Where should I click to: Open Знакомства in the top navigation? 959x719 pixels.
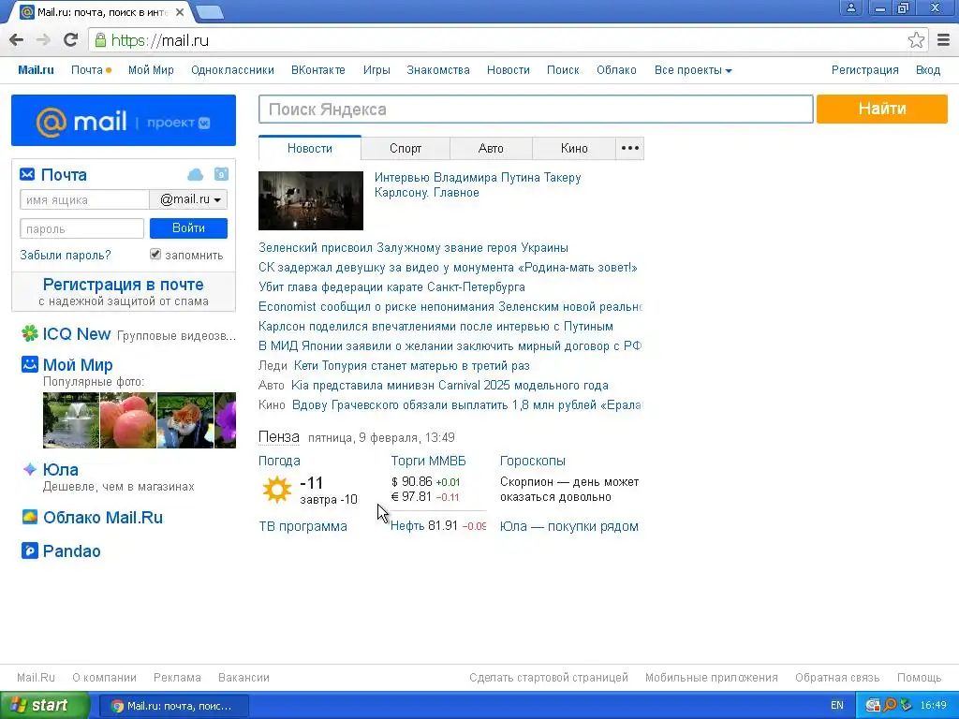tap(438, 70)
